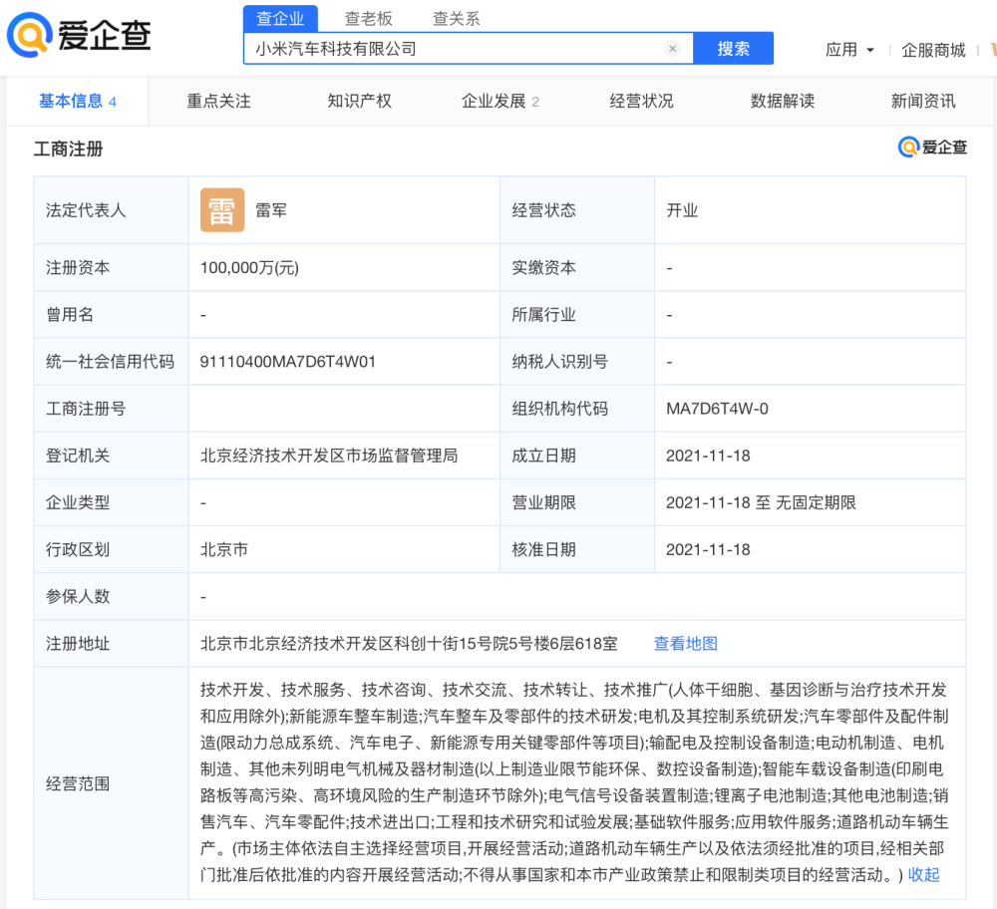Go to the 重点关注 tab
The height and width of the screenshot is (909, 997).
[218, 101]
